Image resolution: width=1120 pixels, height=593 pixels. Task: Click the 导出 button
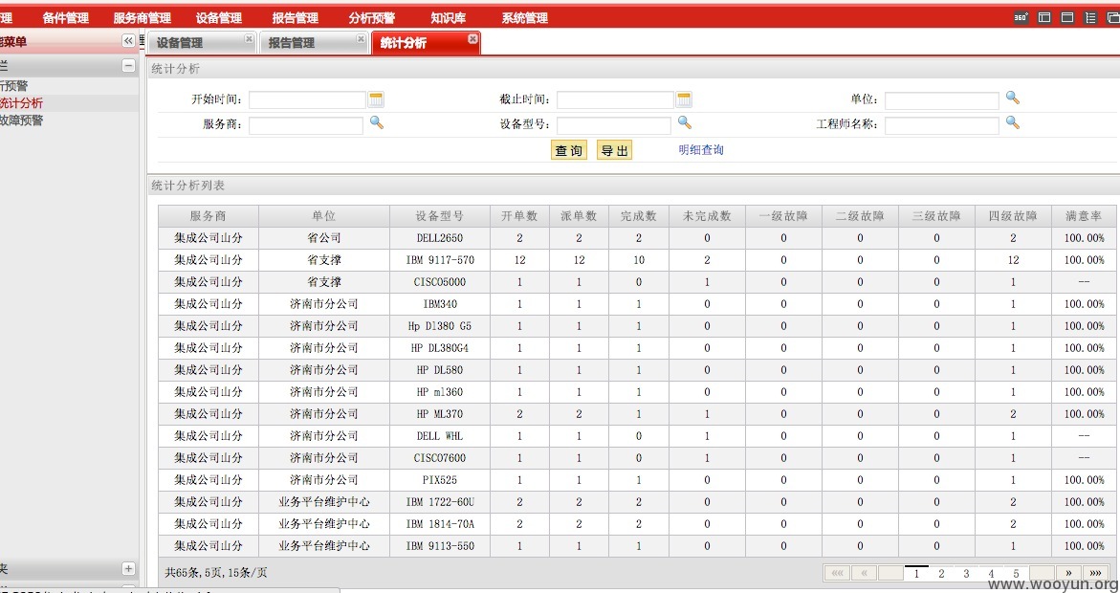pos(614,150)
